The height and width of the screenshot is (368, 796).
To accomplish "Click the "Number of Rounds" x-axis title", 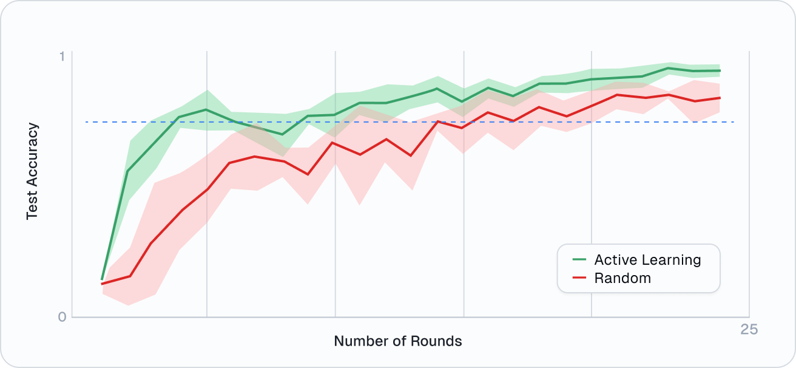I will [x=398, y=341].
